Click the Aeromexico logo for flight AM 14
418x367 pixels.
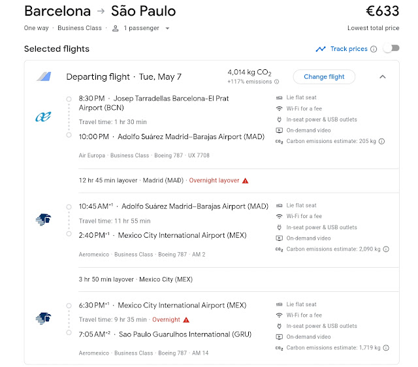tap(44, 319)
